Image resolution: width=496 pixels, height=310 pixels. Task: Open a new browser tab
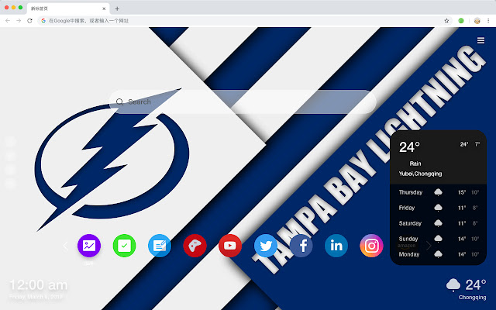click(117, 9)
